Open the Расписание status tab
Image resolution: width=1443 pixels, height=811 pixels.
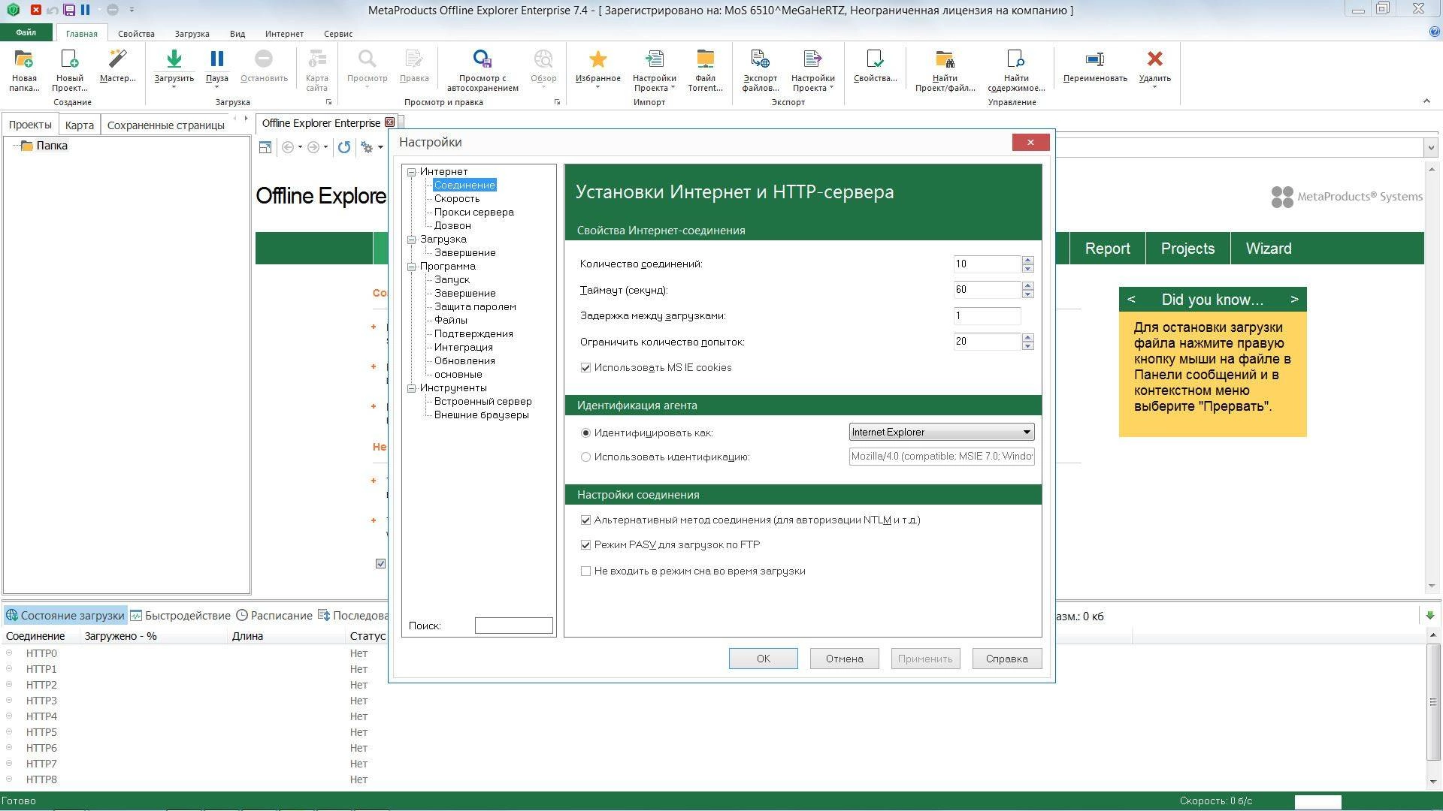[x=274, y=616]
